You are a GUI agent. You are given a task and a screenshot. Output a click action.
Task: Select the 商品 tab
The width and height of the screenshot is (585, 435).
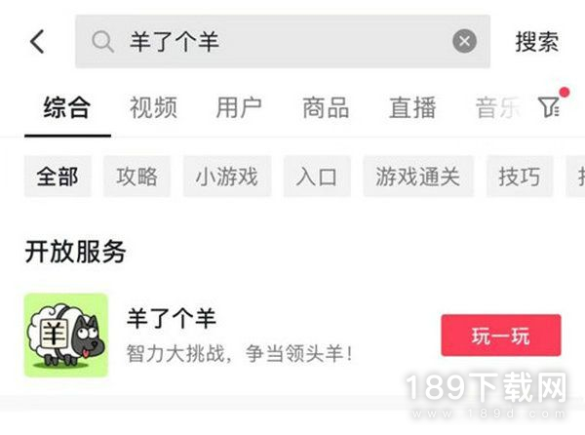point(326,107)
